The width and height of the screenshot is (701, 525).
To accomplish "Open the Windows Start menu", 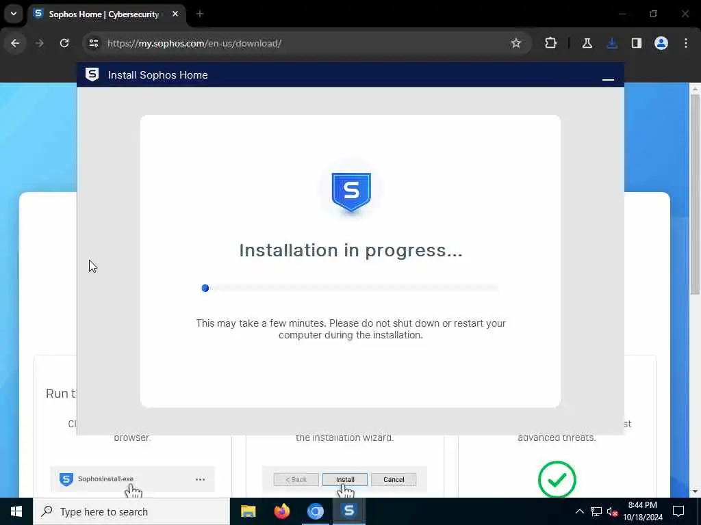I will (16, 511).
